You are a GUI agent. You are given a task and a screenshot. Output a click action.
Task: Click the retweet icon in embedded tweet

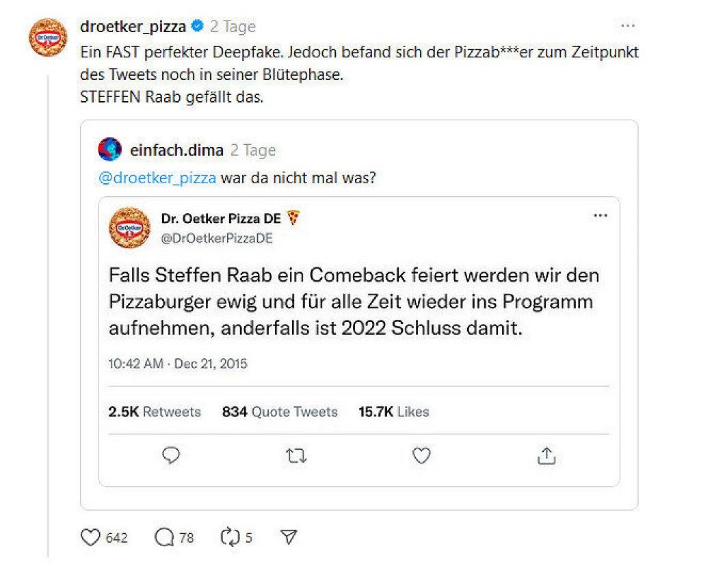point(296,456)
